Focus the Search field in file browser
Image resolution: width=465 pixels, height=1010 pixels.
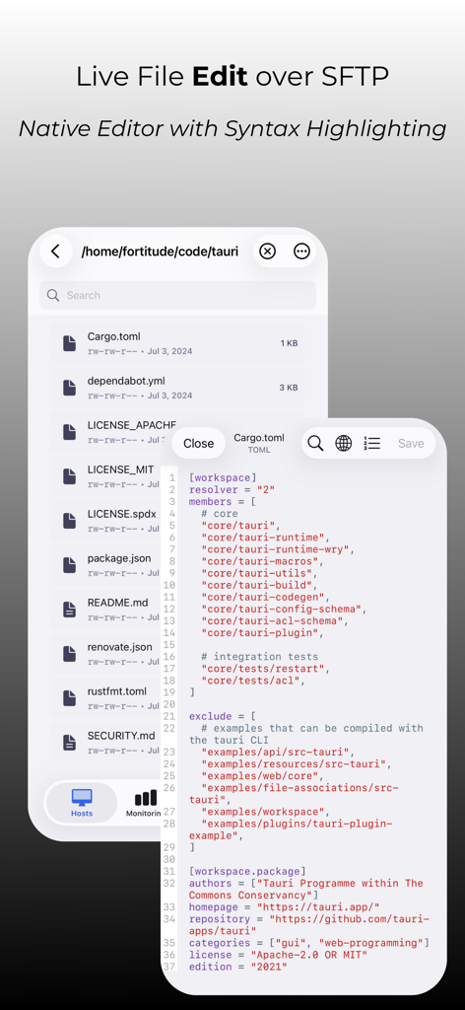pyautogui.click(x=177, y=295)
